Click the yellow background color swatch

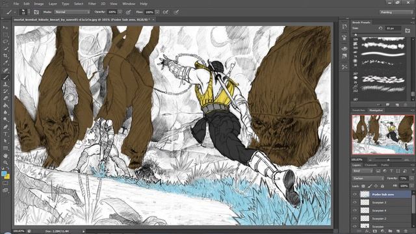click(8, 177)
